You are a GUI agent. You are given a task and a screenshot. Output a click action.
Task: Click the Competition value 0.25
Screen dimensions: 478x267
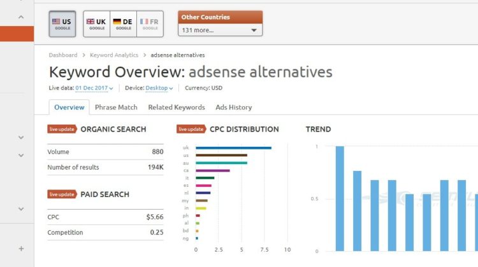(x=157, y=233)
